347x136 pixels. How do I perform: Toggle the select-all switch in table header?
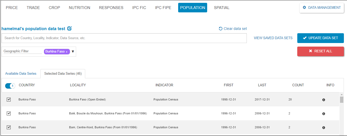tap(10, 86)
